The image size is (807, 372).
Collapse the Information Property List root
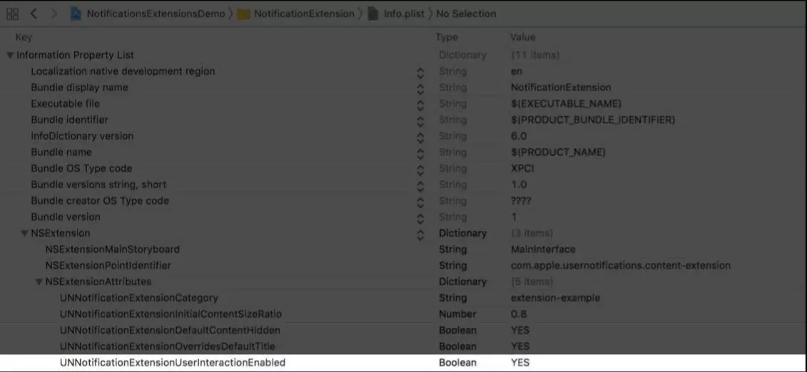click(10, 55)
